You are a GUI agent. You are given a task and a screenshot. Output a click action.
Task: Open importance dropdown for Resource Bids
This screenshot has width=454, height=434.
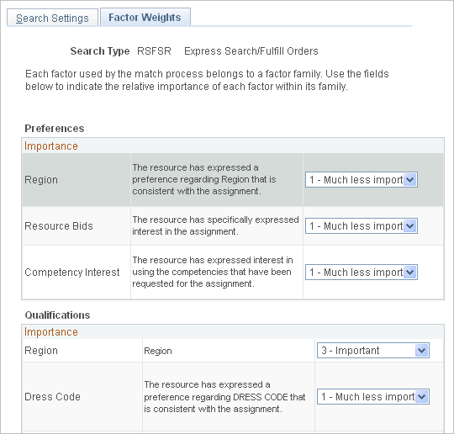click(361, 225)
